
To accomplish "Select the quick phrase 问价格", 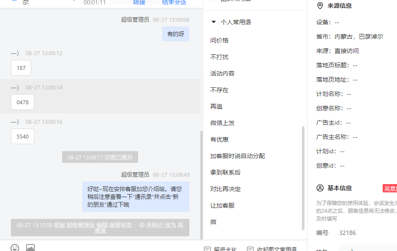I will (x=219, y=40).
